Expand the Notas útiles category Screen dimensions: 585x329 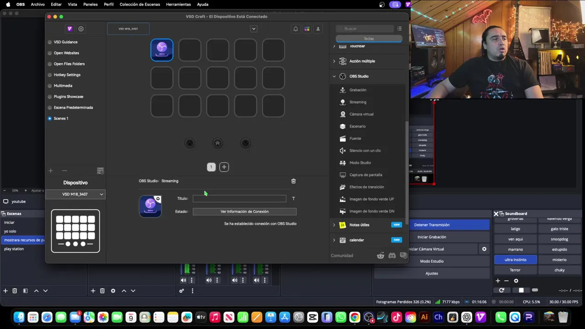pyautogui.click(x=334, y=225)
